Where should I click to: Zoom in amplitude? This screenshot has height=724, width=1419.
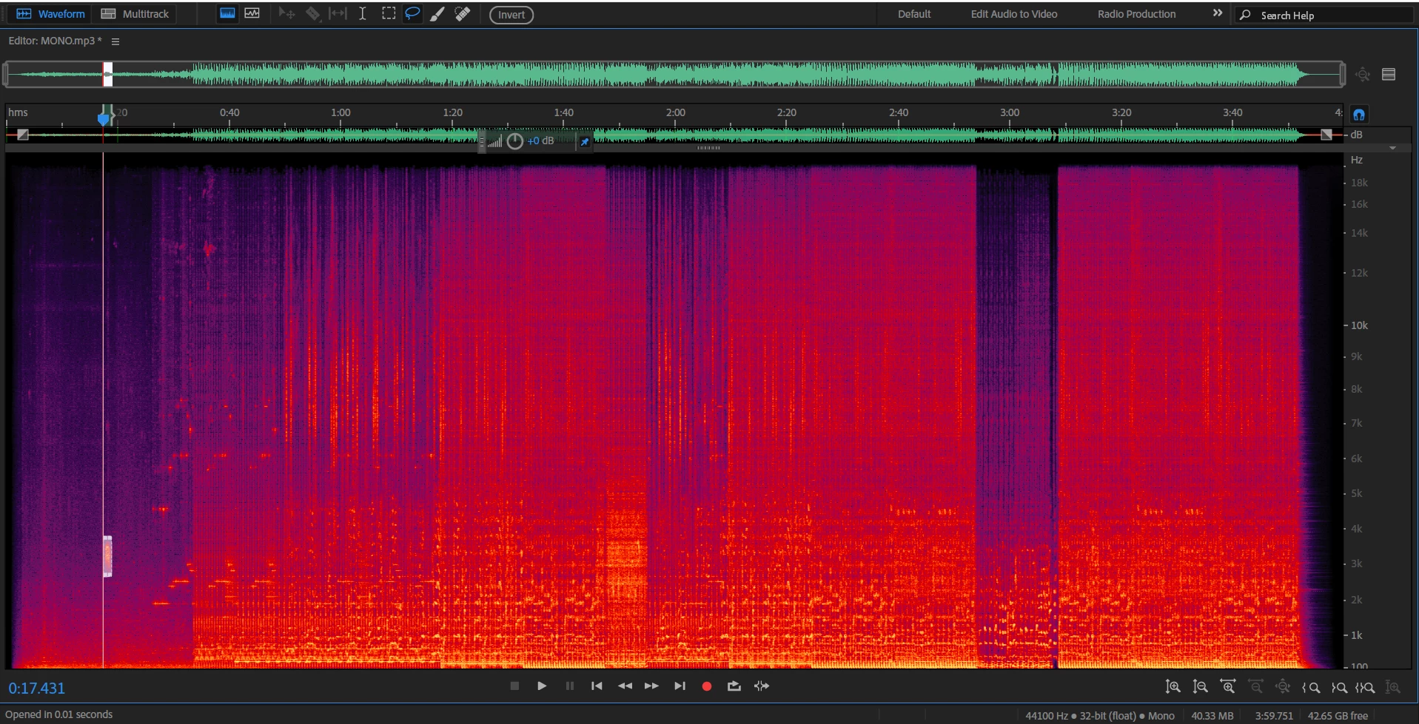(1173, 687)
